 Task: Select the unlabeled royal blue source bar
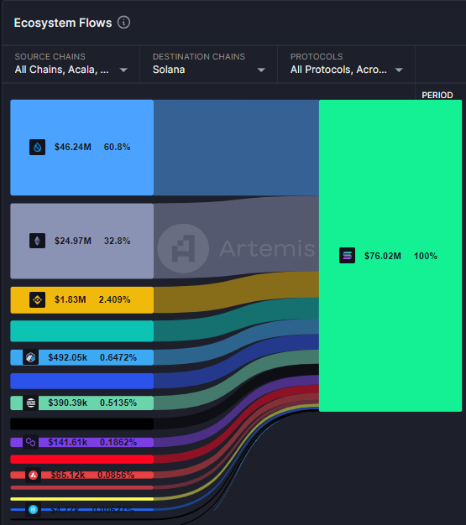(81, 381)
